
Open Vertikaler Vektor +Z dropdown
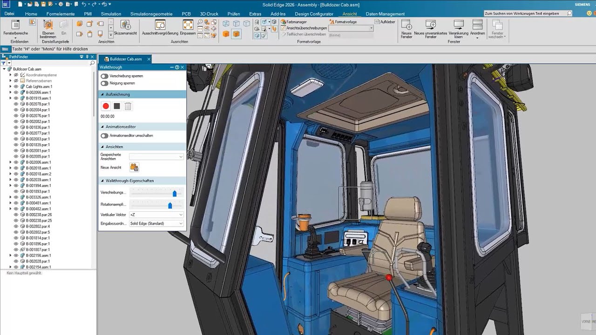click(156, 215)
